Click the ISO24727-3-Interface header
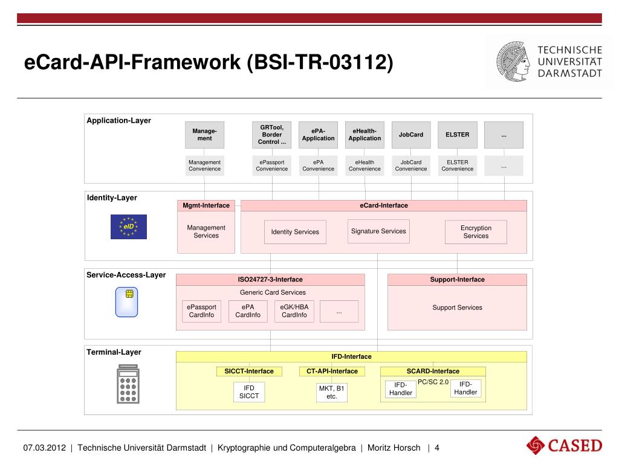Screen dimensions: 619x464 (x=270, y=280)
